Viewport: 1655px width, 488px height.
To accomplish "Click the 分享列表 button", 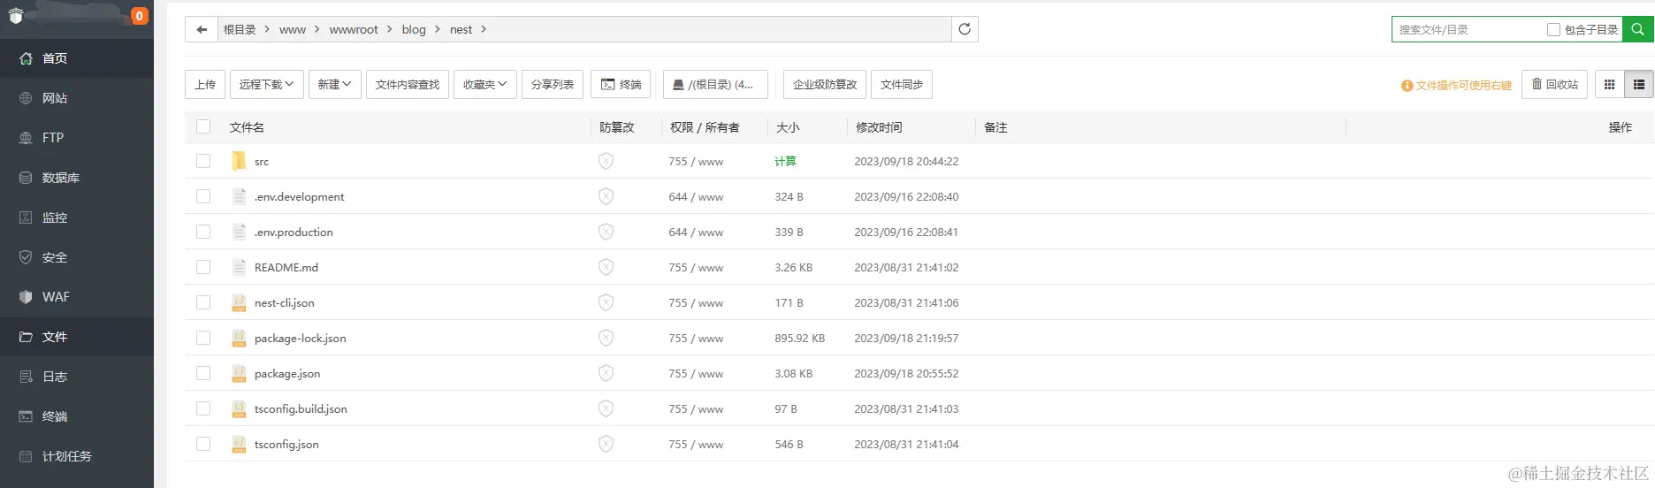I will [x=553, y=85].
